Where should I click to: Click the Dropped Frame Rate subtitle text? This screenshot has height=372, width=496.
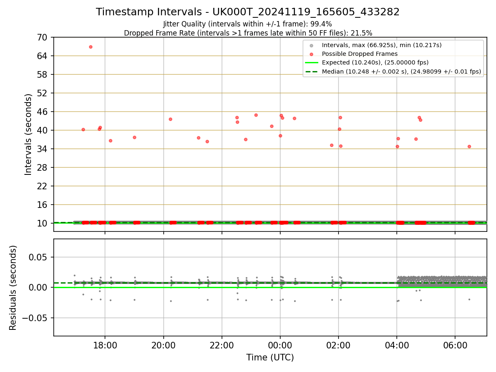tap(248, 33)
